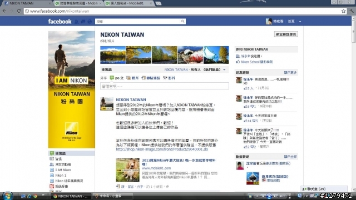This screenshot has width=356, height=200.
Task: Open Chrome from the quick launch icons
Action: pyautogui.click(x=35, y=196)
